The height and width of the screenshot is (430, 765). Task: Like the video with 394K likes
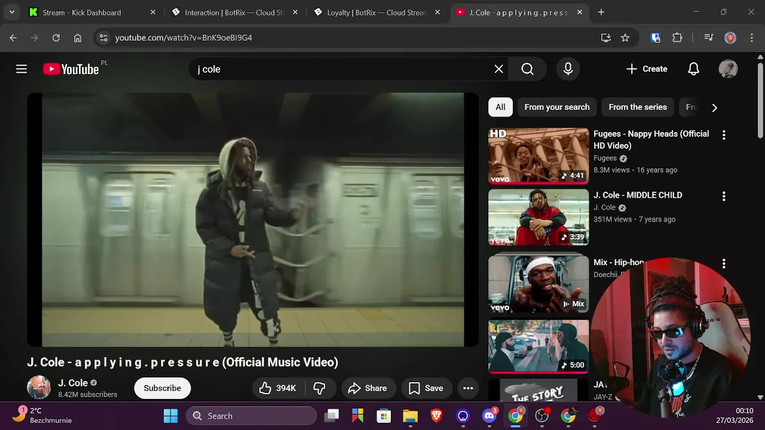click(278, 388)
